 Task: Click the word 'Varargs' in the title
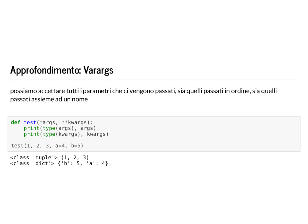click(98, 70)
